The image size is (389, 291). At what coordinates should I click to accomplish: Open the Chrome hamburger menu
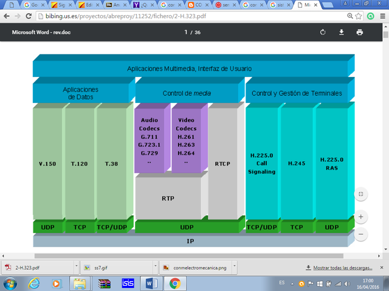pyautogui.click(x=382, y=16)
